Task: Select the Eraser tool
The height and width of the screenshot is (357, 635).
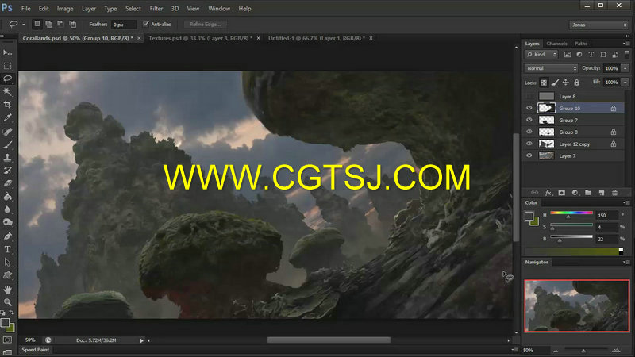Action: pyautogui.click(x=7, y=183)
